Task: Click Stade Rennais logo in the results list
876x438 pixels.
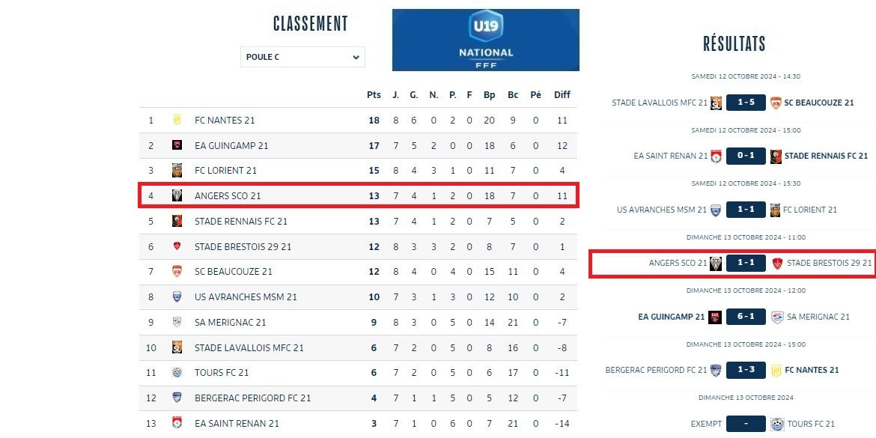Action: (776, 156)
